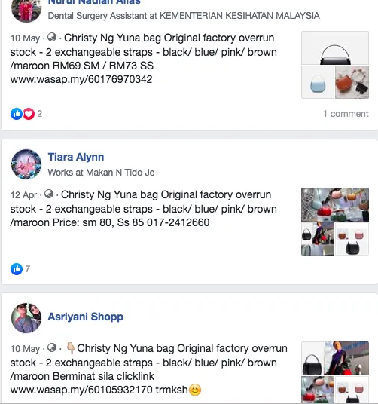
Task: Open Tiara's three small bags thumbnail
Action: tap(352, 239)
